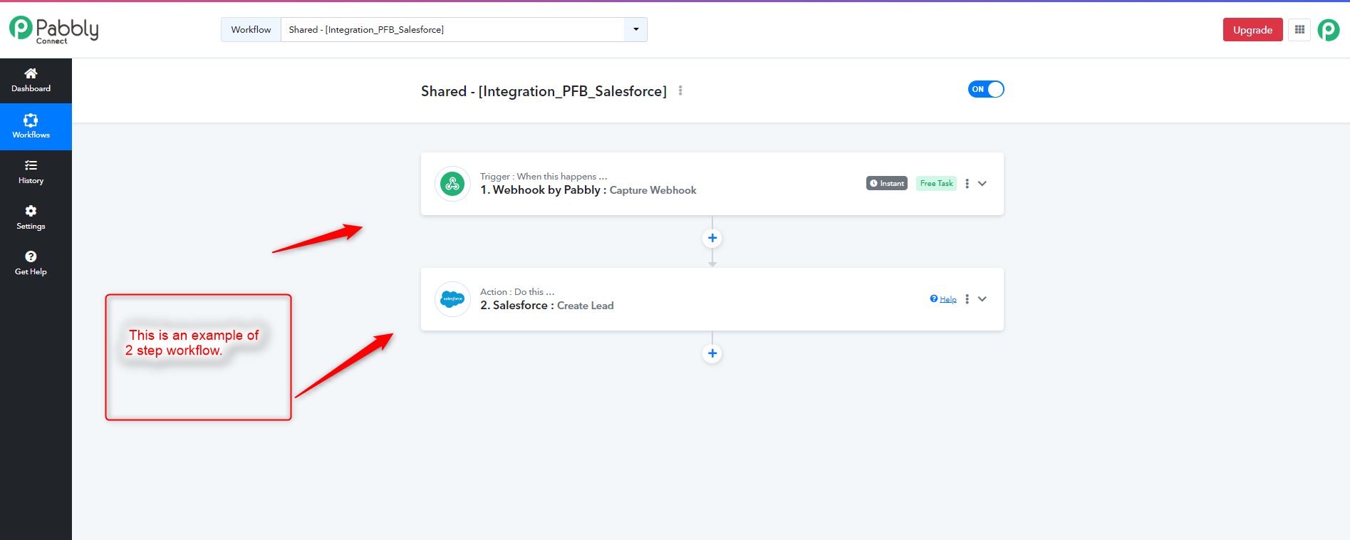This screenshot has height=540, width=1350.
Task: Add a step below Salesforce action
Action: 712,353
